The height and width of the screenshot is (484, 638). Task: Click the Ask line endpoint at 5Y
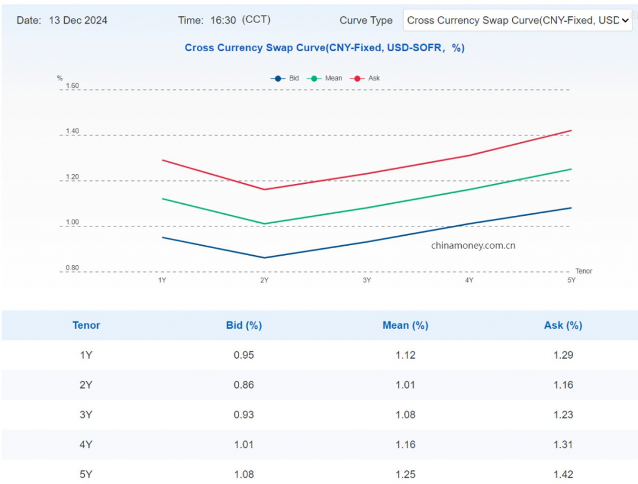click(x=571, y=130)
